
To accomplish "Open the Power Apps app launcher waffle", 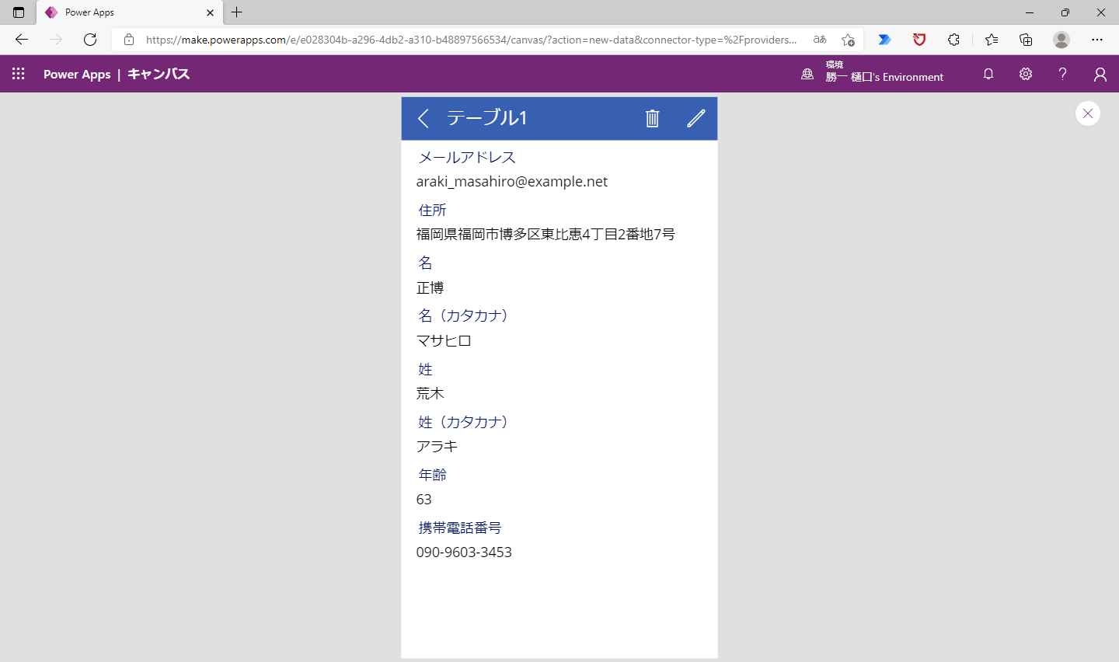I will pos(19,74).
